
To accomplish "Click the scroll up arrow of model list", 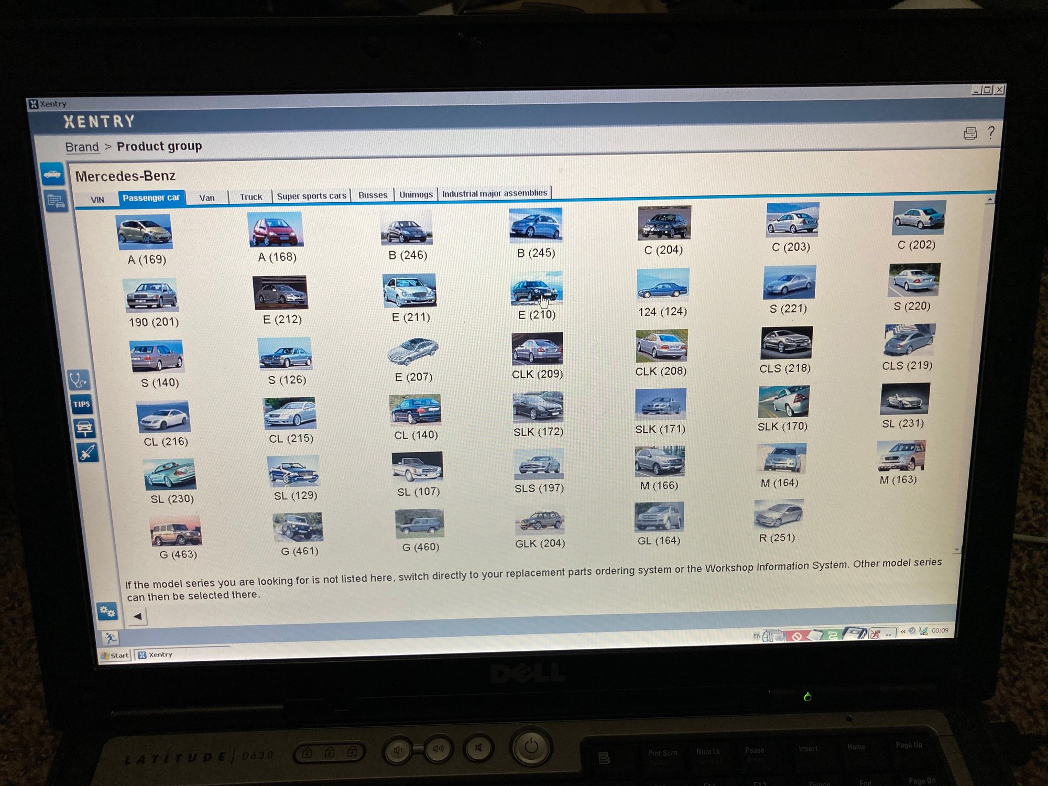I will pos(989,200).
